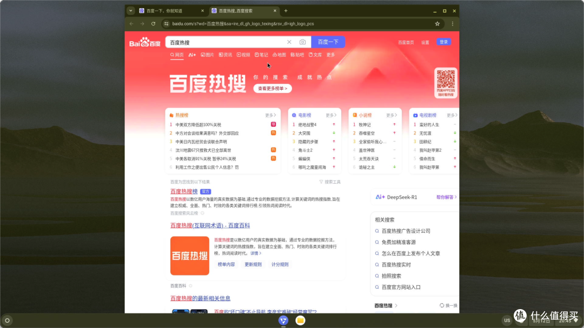Select the 贴吧 tab

pos(297,55)
